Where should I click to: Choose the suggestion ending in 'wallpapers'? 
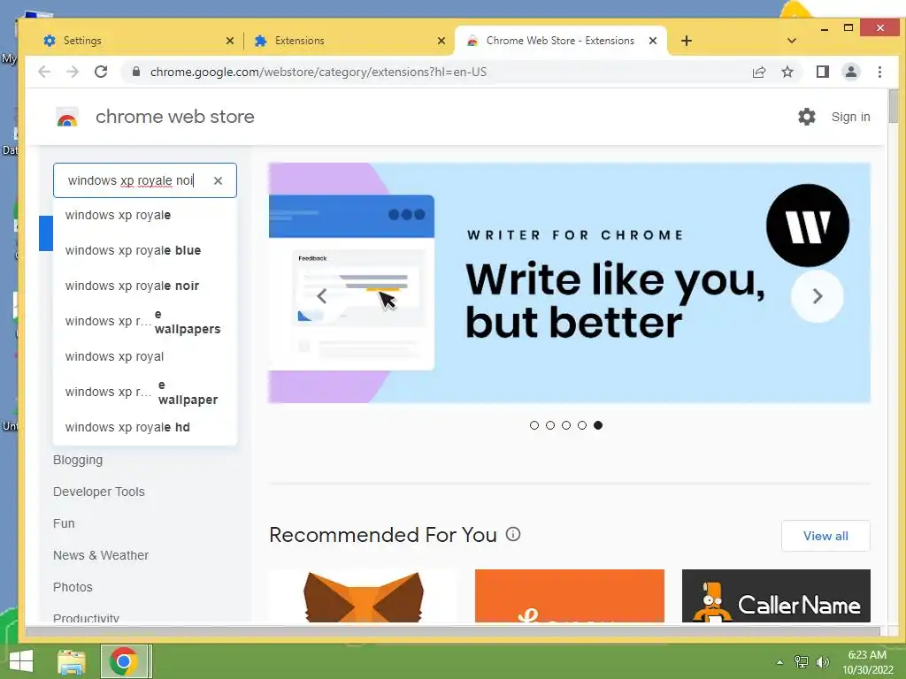coord(144,321)
